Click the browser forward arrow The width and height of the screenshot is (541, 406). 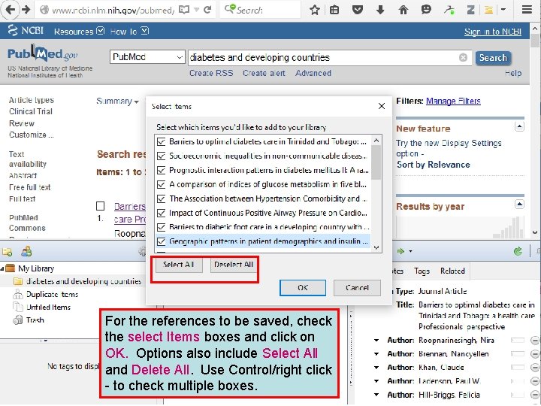(x=26, y=9)
